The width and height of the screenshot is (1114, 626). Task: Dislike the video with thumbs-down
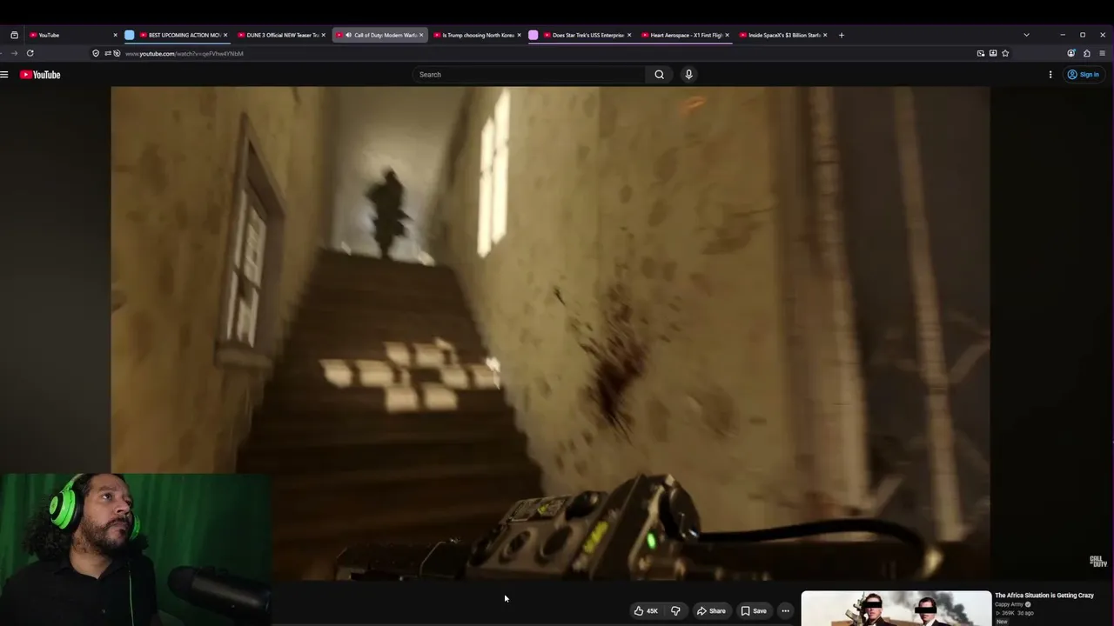coord(675,611)
